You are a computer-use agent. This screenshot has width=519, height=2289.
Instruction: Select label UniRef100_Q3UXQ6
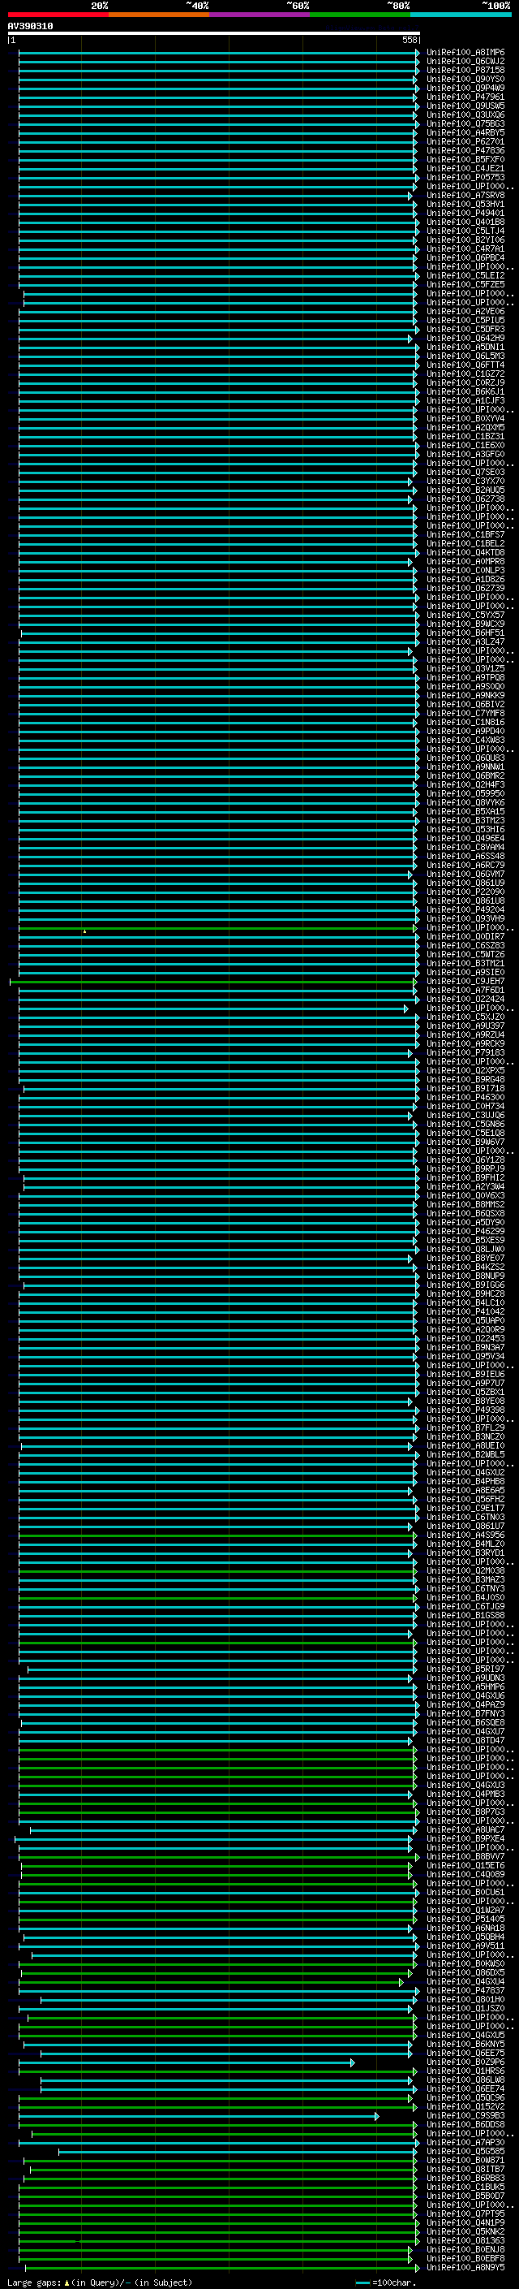click(x=465, y=114)
